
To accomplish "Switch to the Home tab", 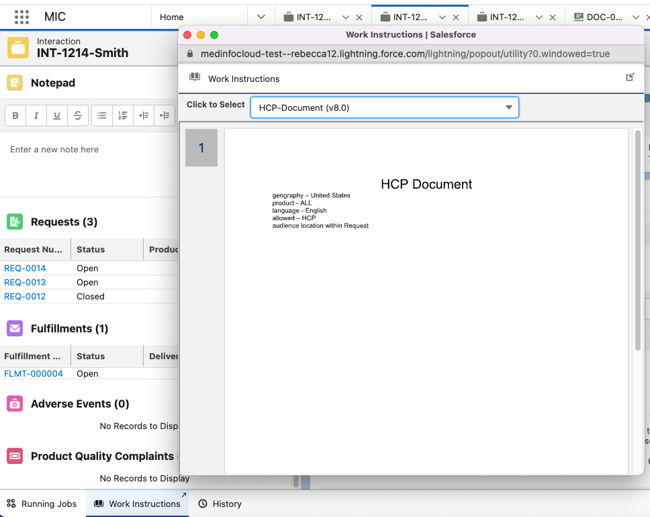I will pos(172,17).
